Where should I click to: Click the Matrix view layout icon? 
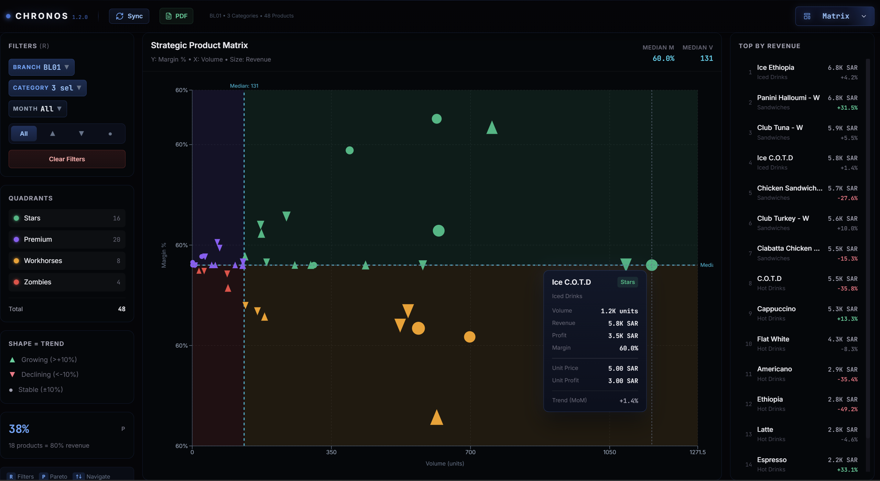click(807, 16)
